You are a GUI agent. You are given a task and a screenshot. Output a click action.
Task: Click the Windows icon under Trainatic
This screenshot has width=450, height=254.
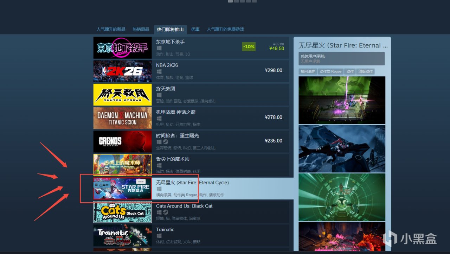[159, 236]
